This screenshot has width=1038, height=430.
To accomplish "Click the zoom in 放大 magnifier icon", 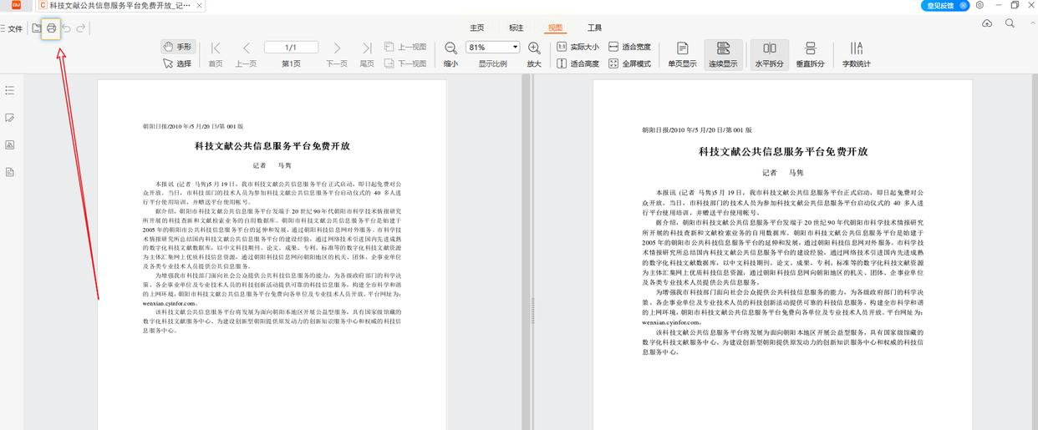I will [534, 48].
